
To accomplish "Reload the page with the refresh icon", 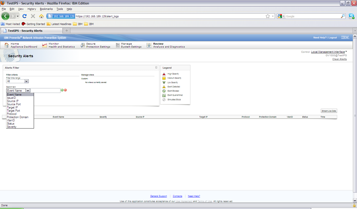I will tap(25, 16).
